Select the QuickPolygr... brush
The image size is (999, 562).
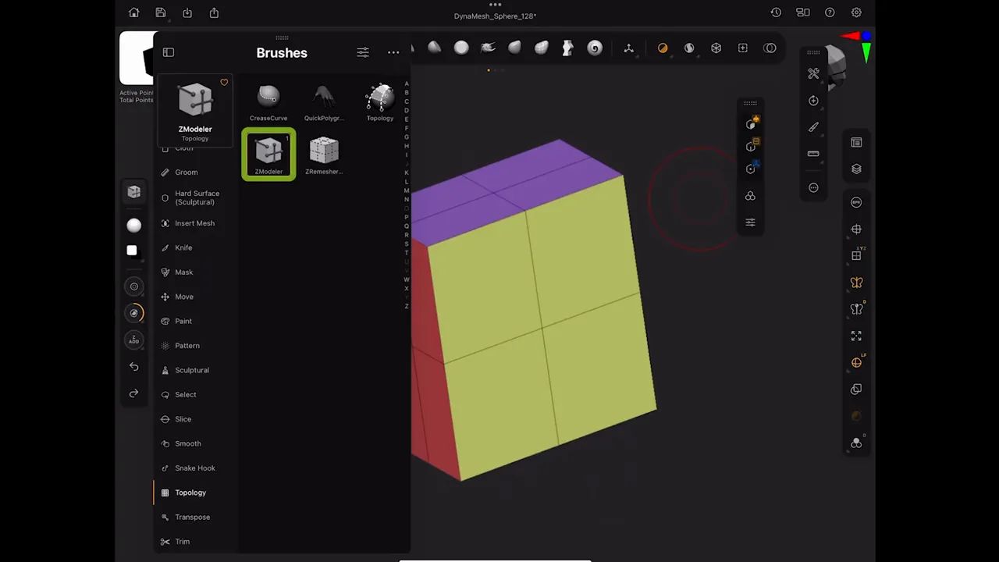point(324,102)
